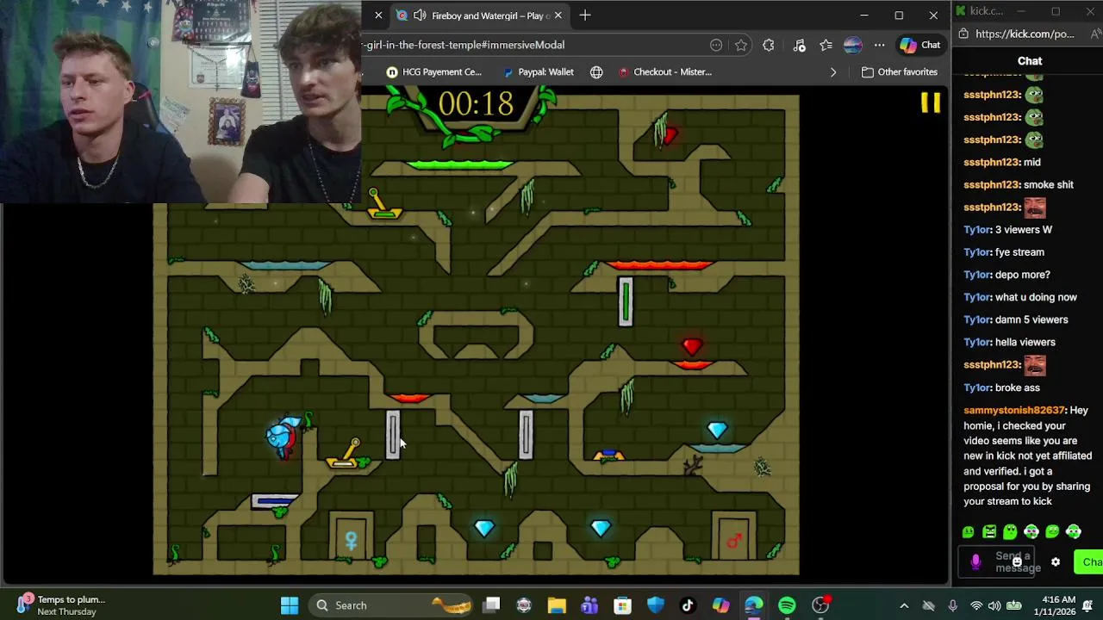Open the Other favorites folder

pos(900,72)
